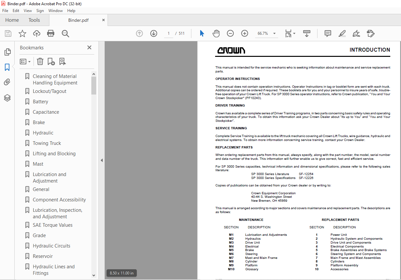The image size is (401, 280).
Task: Open the View menu
Action: coord(28,11)
